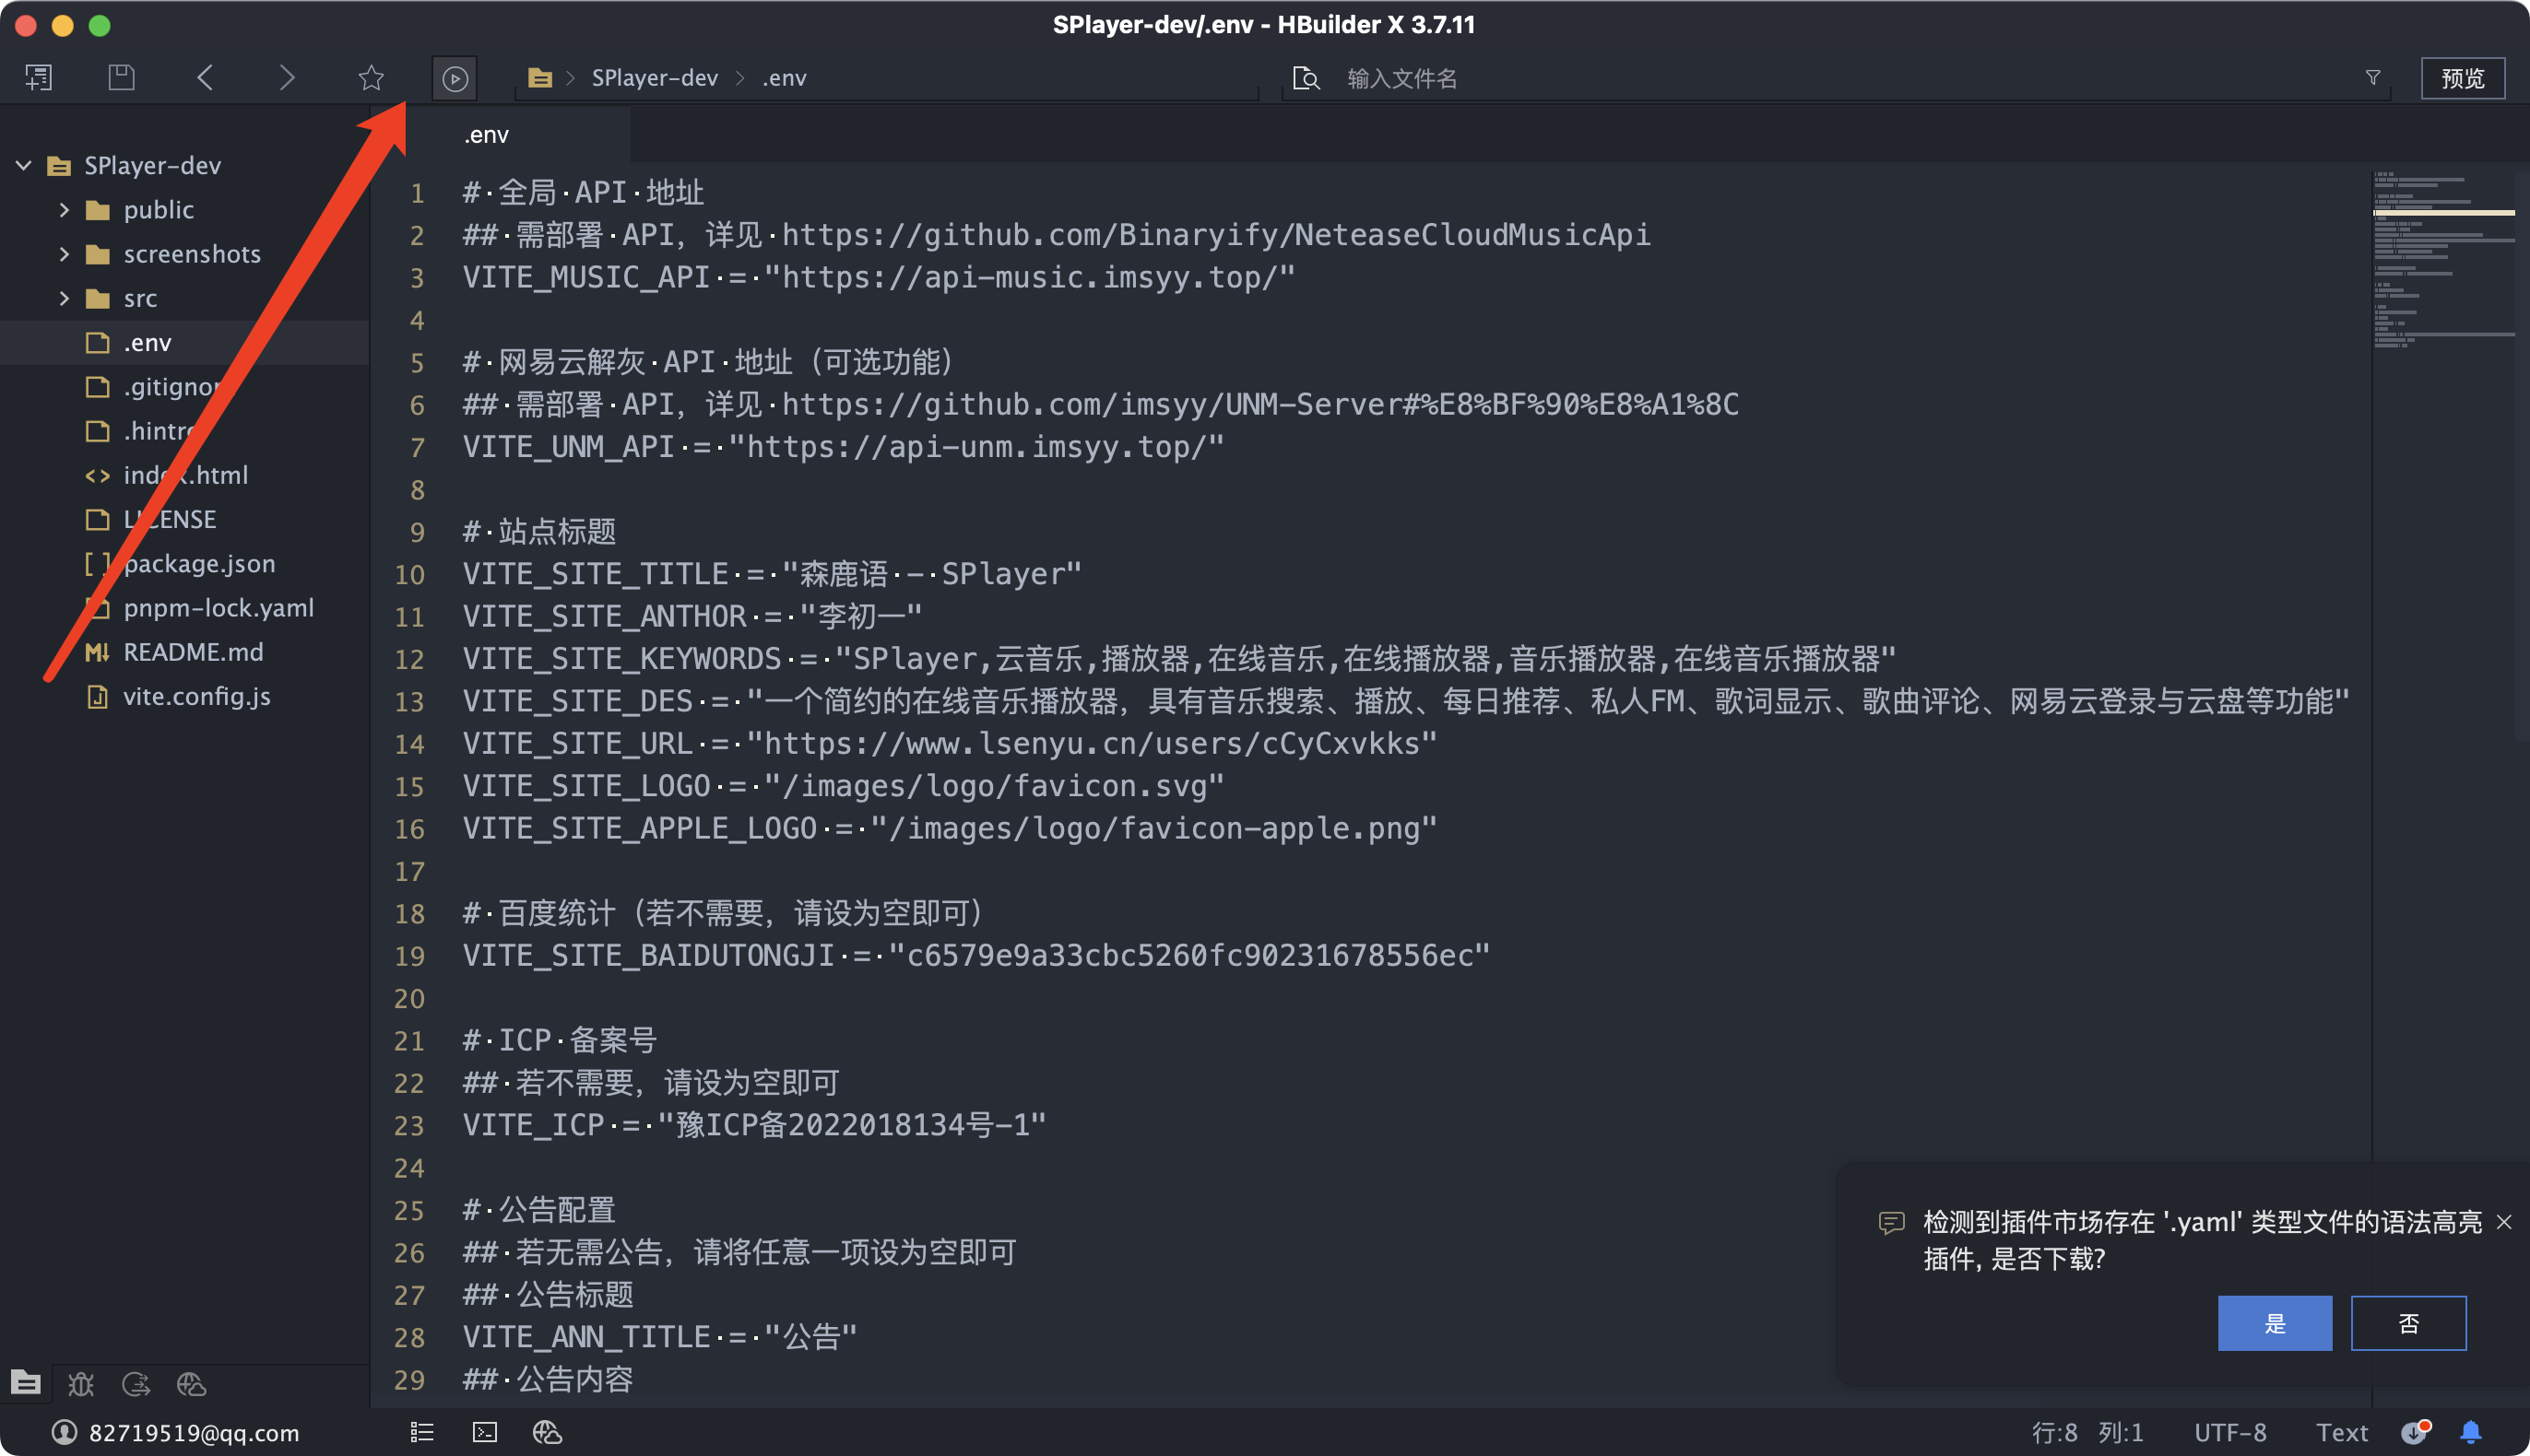
Task: Click the bookmark star icon
Action: [x=370, y=77]
